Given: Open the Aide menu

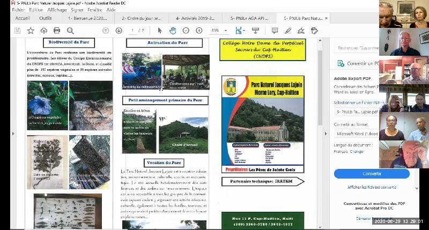Looking at the screenshot, I should [111, 10].
